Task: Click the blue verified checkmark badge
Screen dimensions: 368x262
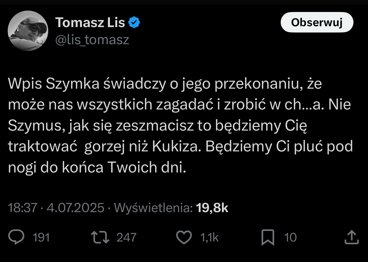Action: click(x=134, y=23)
